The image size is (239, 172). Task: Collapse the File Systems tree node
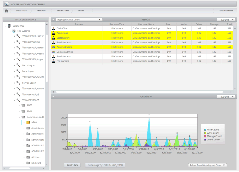coord(10,31)
